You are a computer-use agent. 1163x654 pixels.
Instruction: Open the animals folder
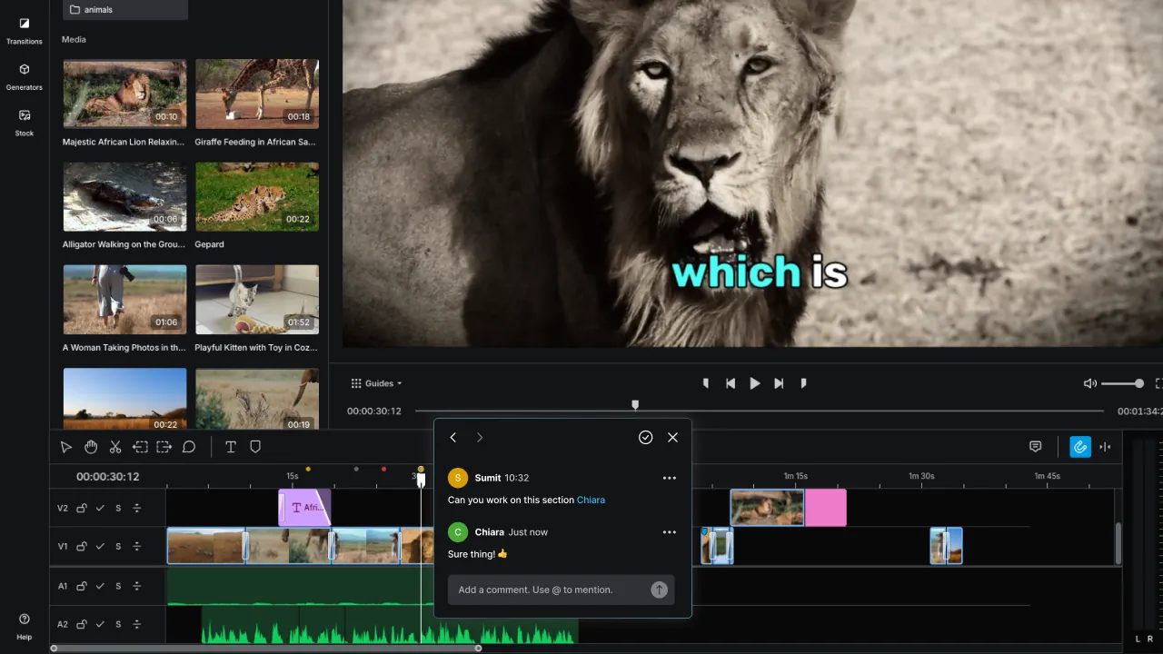125,10
